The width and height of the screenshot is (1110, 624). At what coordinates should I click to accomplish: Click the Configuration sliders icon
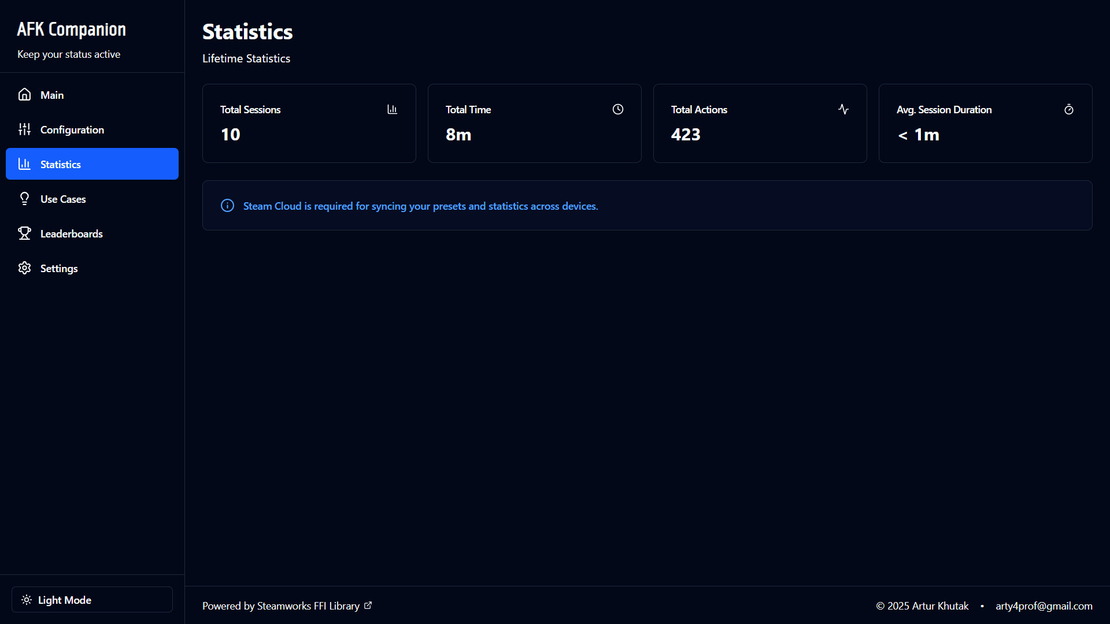pyautogui.click(x=24, y=129)
